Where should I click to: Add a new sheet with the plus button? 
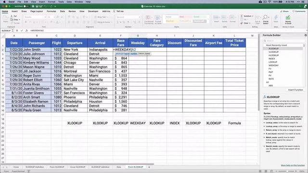point(149,167)
